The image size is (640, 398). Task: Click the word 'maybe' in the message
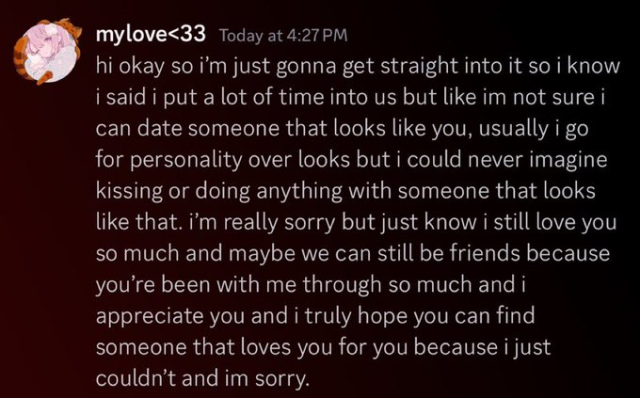point(262,254)
